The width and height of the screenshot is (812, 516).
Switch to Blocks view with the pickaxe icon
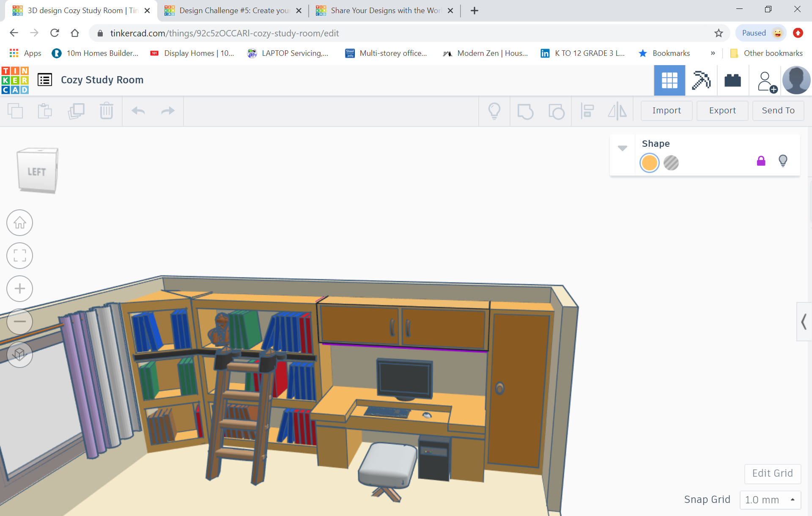pos(702,80)
